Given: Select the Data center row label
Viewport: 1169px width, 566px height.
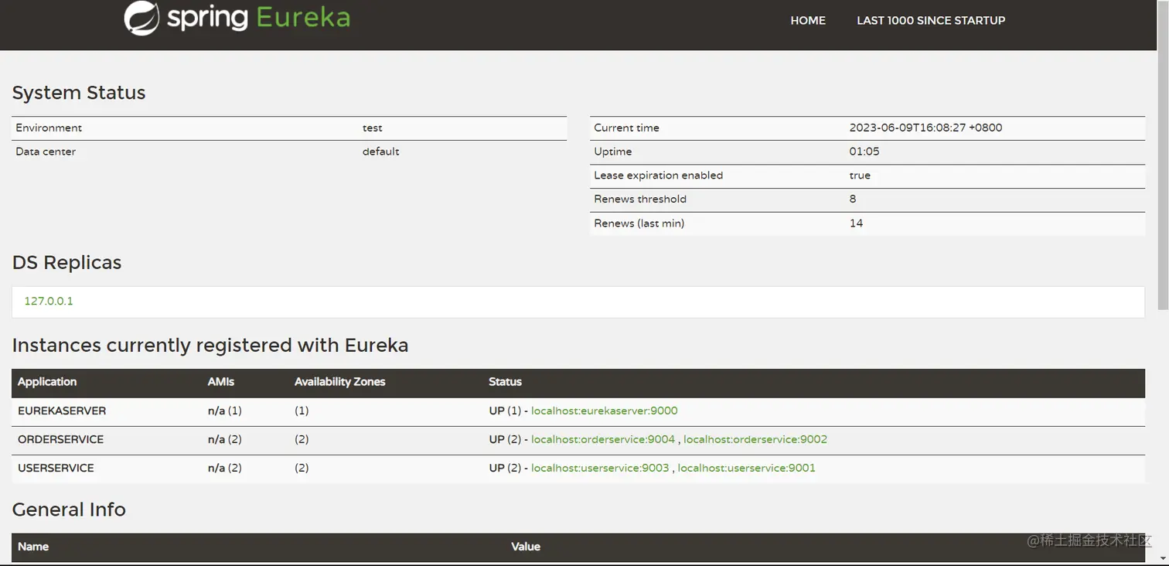Looking at the screenshot, I should (x=46, y=152).
